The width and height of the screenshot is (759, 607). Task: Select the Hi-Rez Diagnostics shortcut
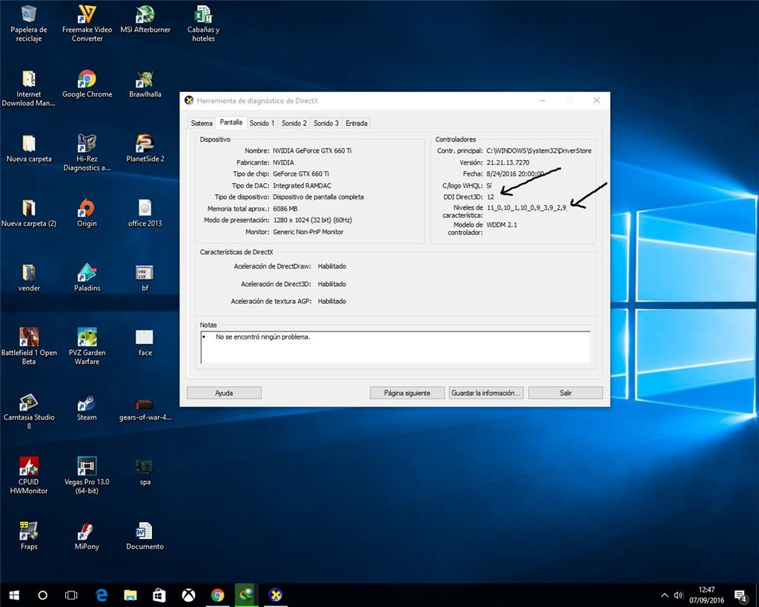point(87,153)
